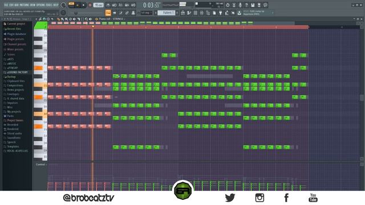
Task: Toggle the piano roll playback speaker
Action: pyautogui.click(x=90, y=19)
